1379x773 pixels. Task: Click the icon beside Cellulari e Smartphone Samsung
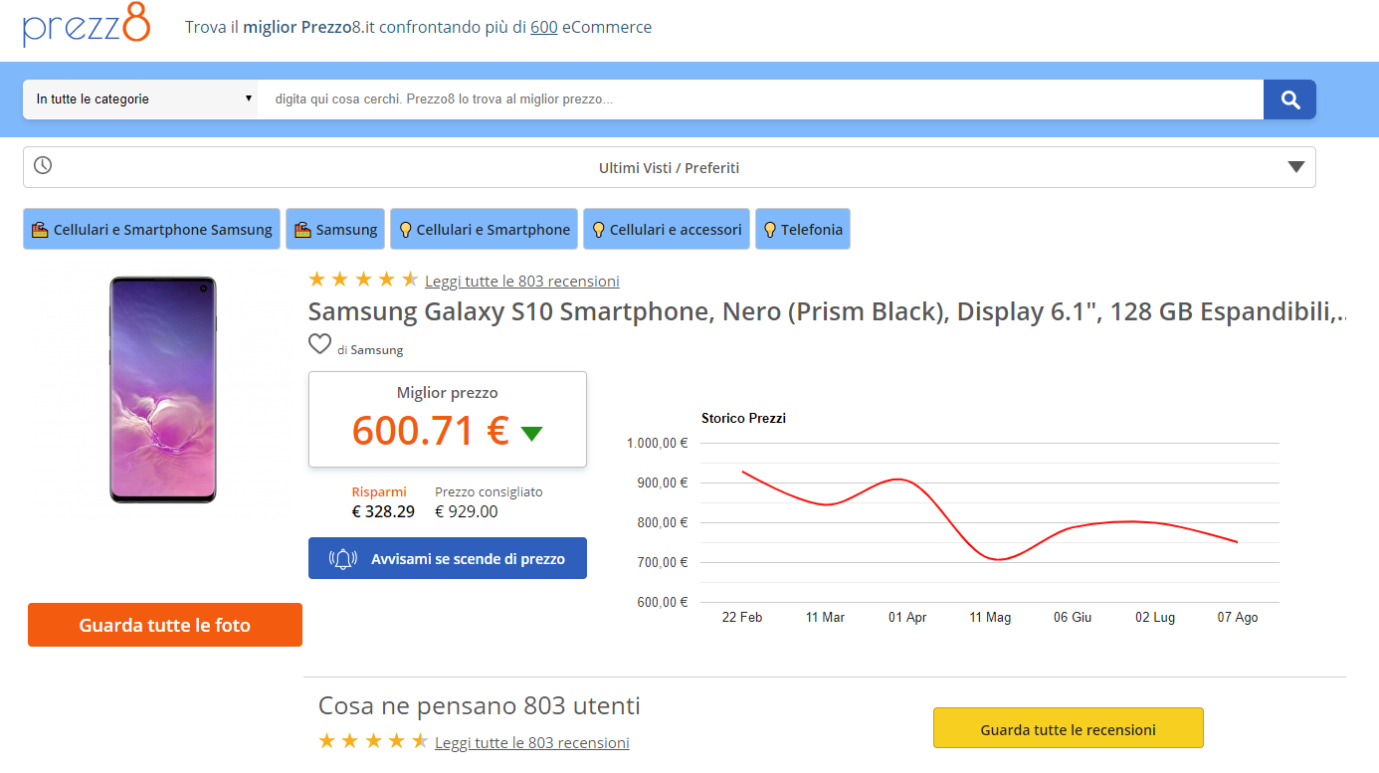click(x=40, y=230)
